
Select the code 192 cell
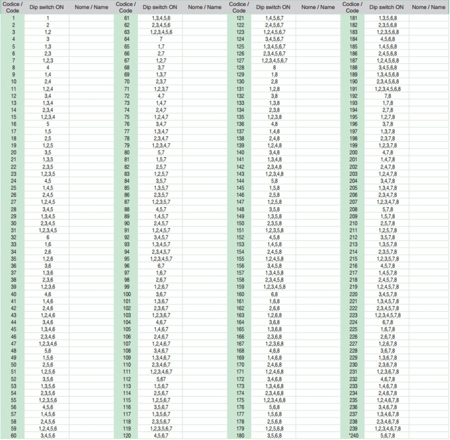(353, 96)
